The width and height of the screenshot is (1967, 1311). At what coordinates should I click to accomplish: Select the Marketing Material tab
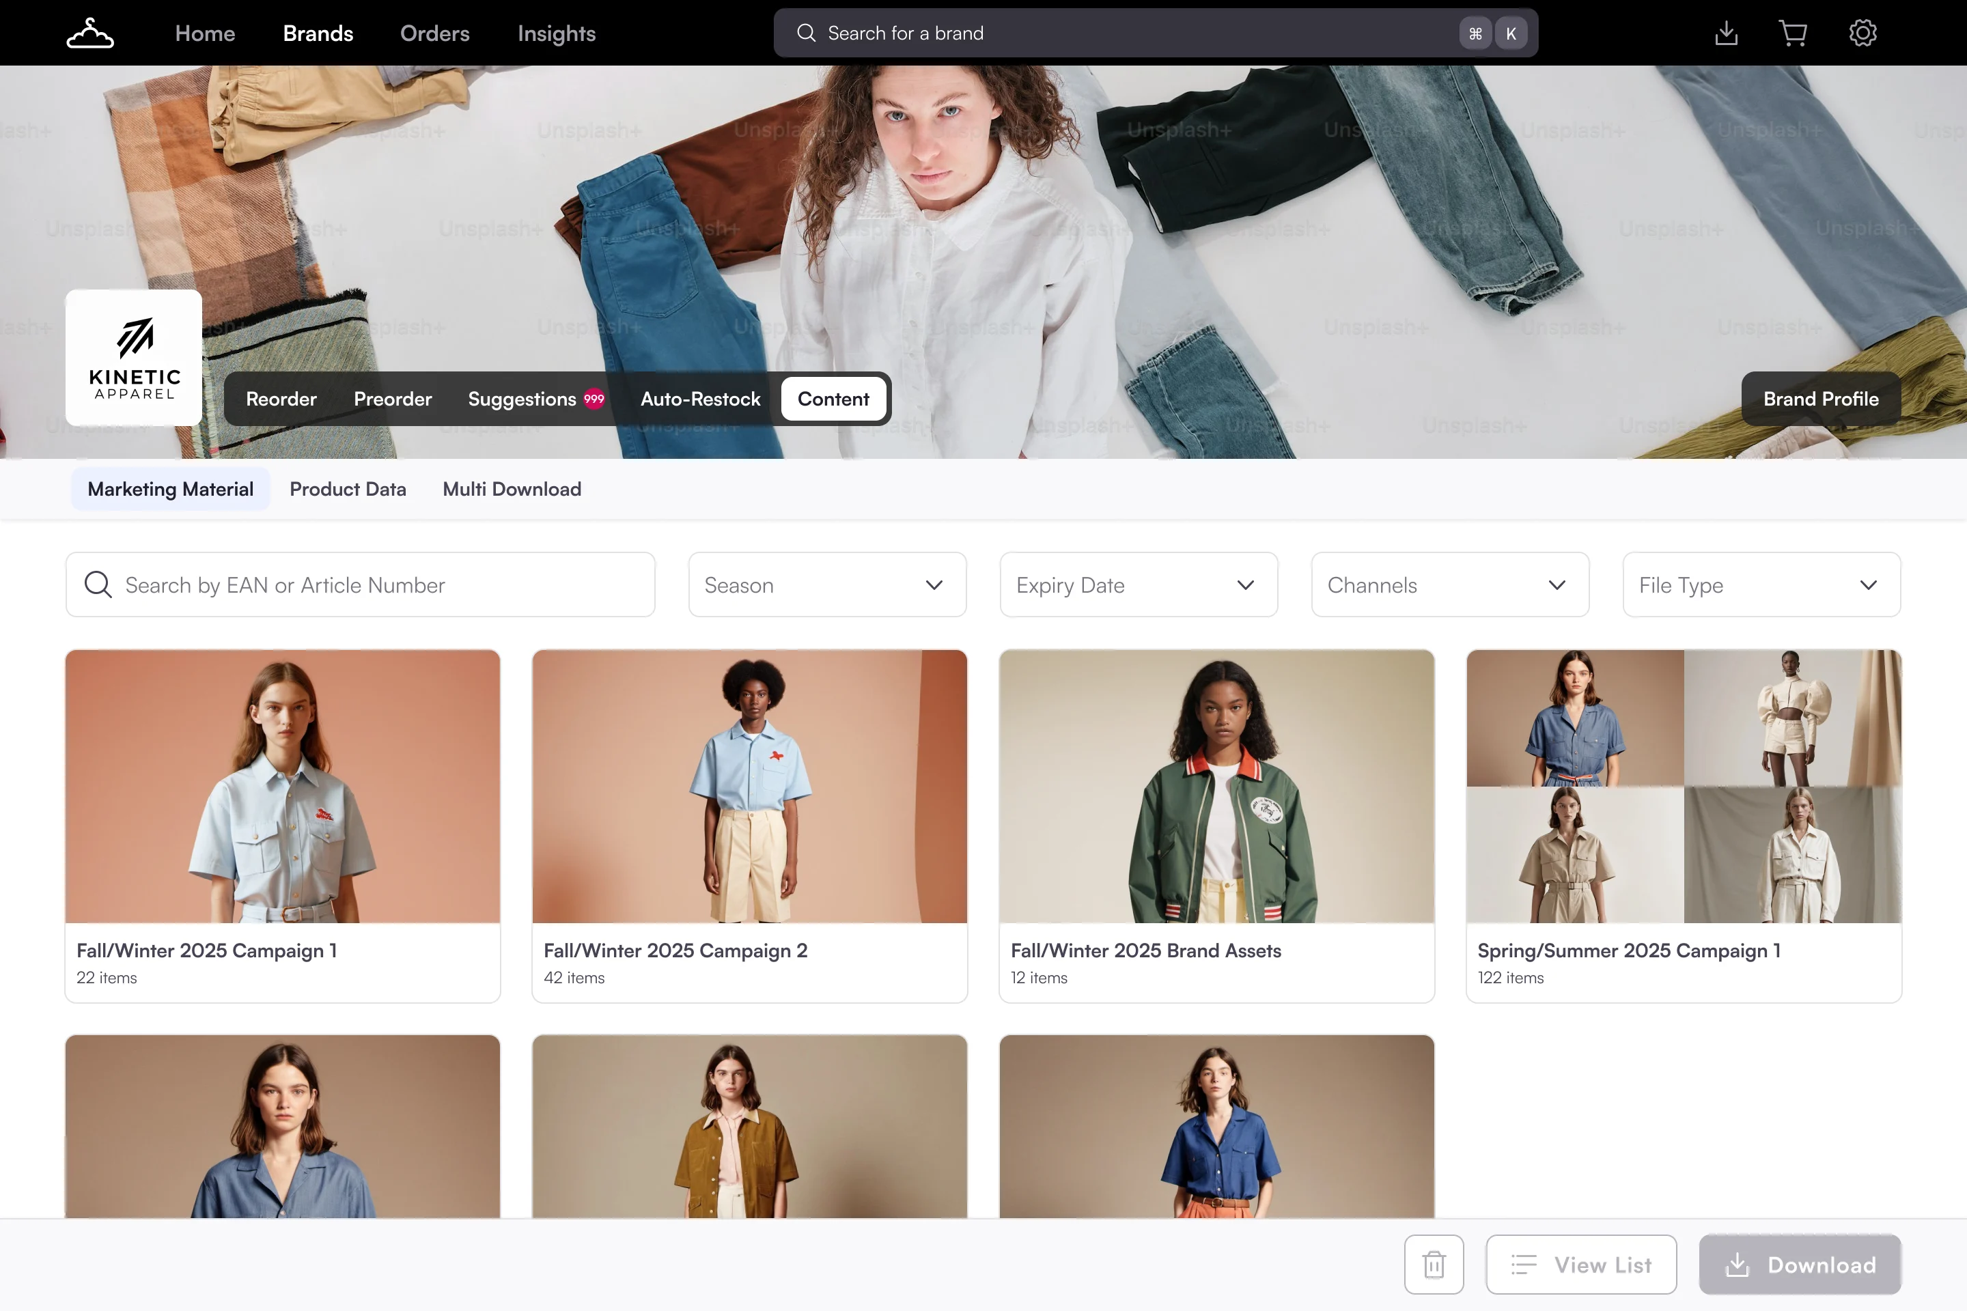[171, 489]
